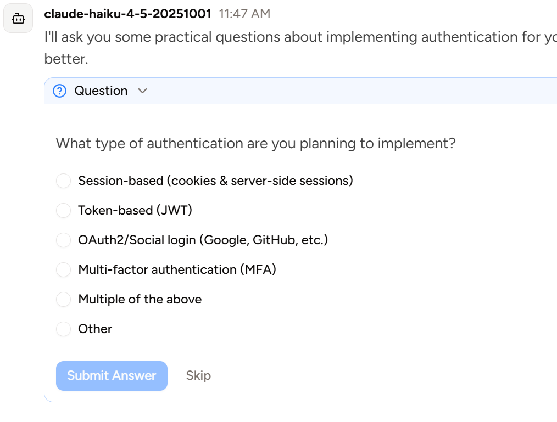Screen dimensions: 557x422
Task: Click the Question header label
Action: coord(101,91)
